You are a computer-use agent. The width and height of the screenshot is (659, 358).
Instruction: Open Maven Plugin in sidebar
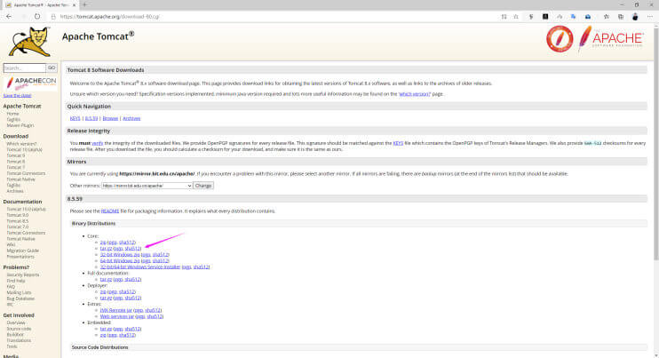(20, 125)
